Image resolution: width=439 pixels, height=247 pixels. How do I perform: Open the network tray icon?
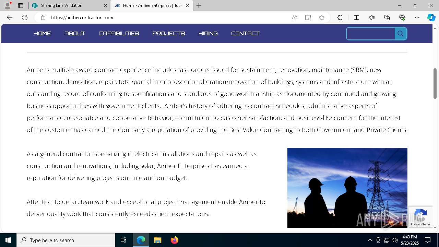[x=387, y=240]
